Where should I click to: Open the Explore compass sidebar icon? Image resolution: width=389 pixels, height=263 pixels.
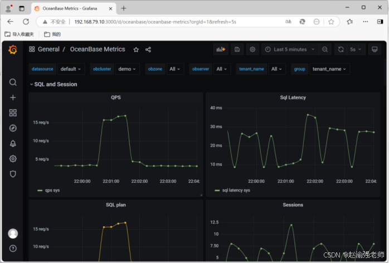pyautogui.click(x=13, y=128)
